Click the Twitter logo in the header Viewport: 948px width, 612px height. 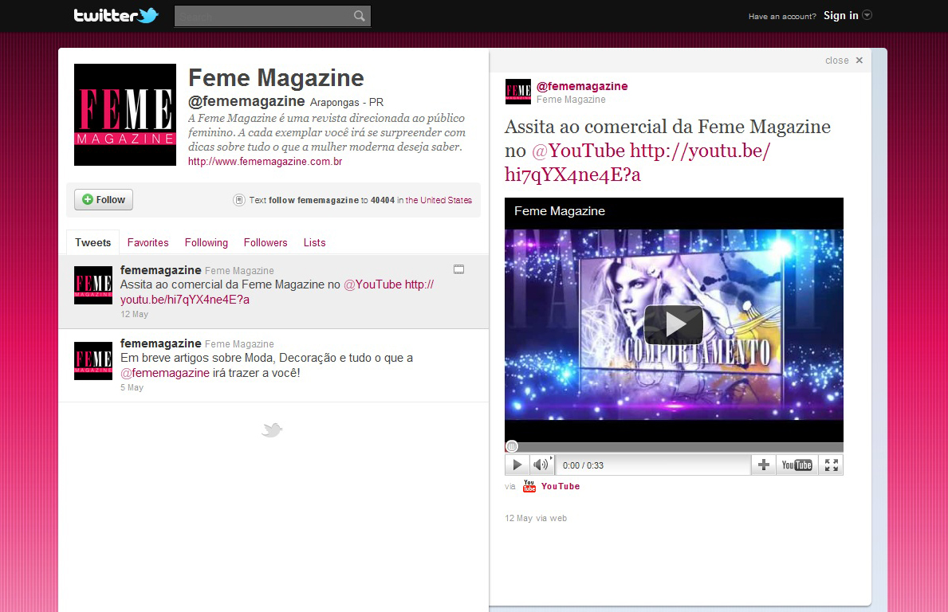tap(116, 15)
